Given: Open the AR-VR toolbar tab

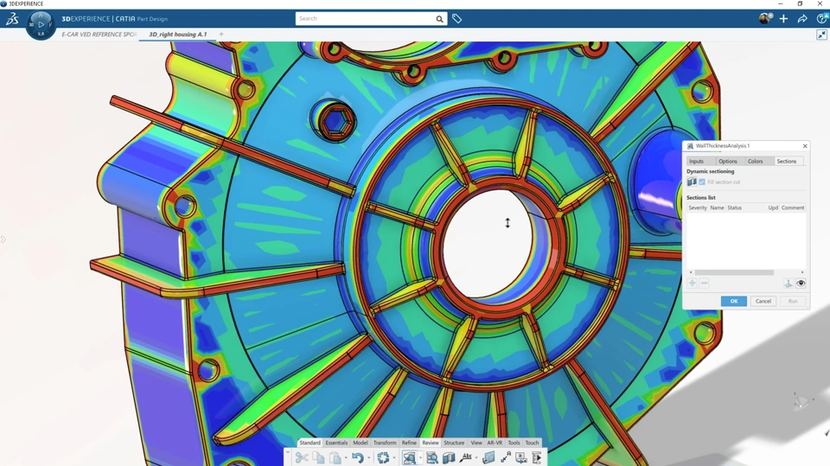Looking at the screenshot, I should coord(495,443).
